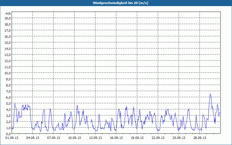This screenshot has height=145, width=232.
Task: Click the 11,0 y-axis label
Action: [8, 67]
